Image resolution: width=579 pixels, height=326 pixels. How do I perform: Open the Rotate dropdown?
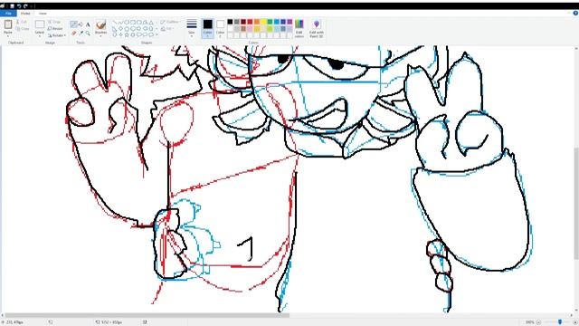[57, 35]
